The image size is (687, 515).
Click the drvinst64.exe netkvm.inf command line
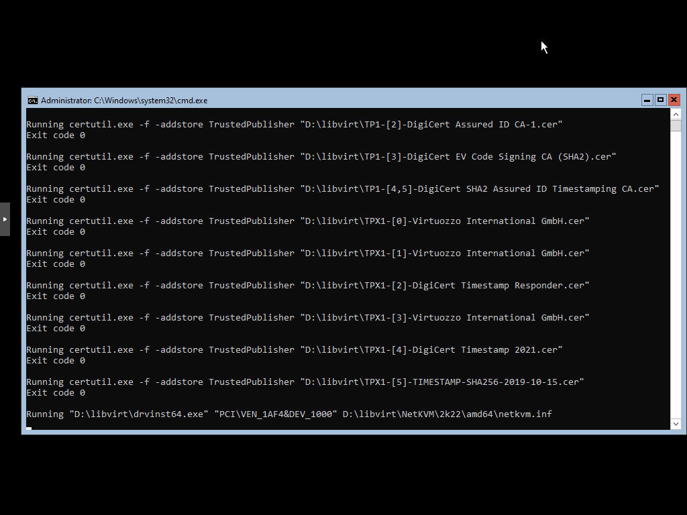pos(288,414)
